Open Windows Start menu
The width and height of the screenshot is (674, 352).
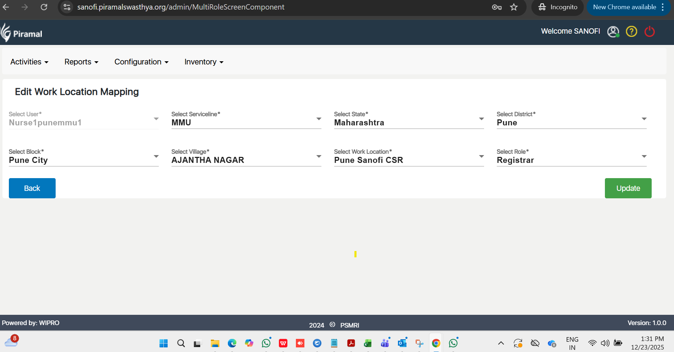pos(163,343)
